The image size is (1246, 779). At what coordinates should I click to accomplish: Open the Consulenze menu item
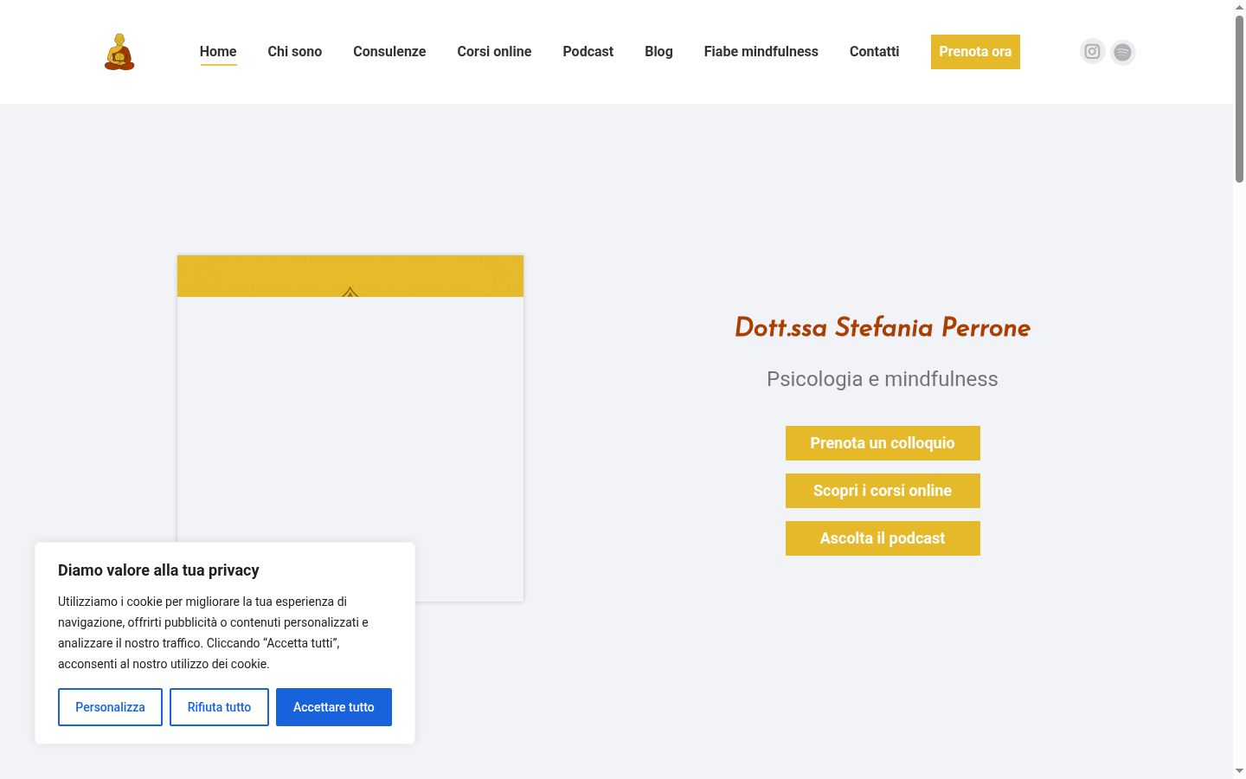point(389,52)
